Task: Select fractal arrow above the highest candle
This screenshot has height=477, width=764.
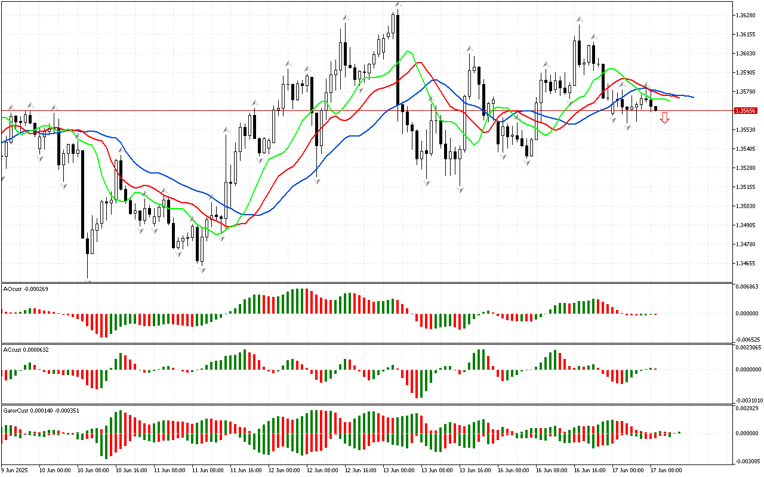Action: pyautogui.click(x=398, y=5)
